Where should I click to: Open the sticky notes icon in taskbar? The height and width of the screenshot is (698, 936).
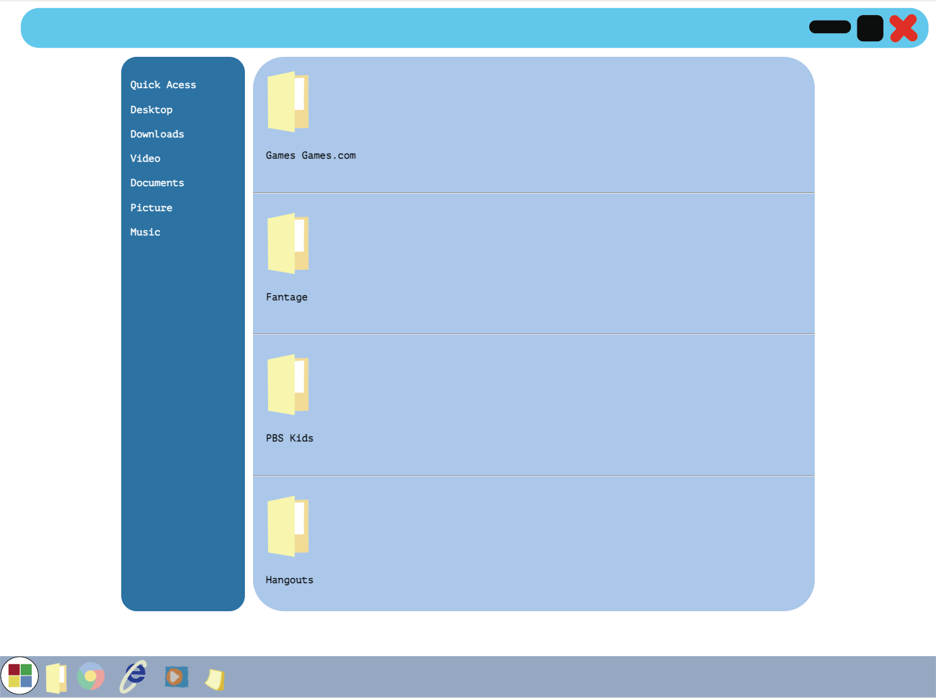click(x=215, y=679)
